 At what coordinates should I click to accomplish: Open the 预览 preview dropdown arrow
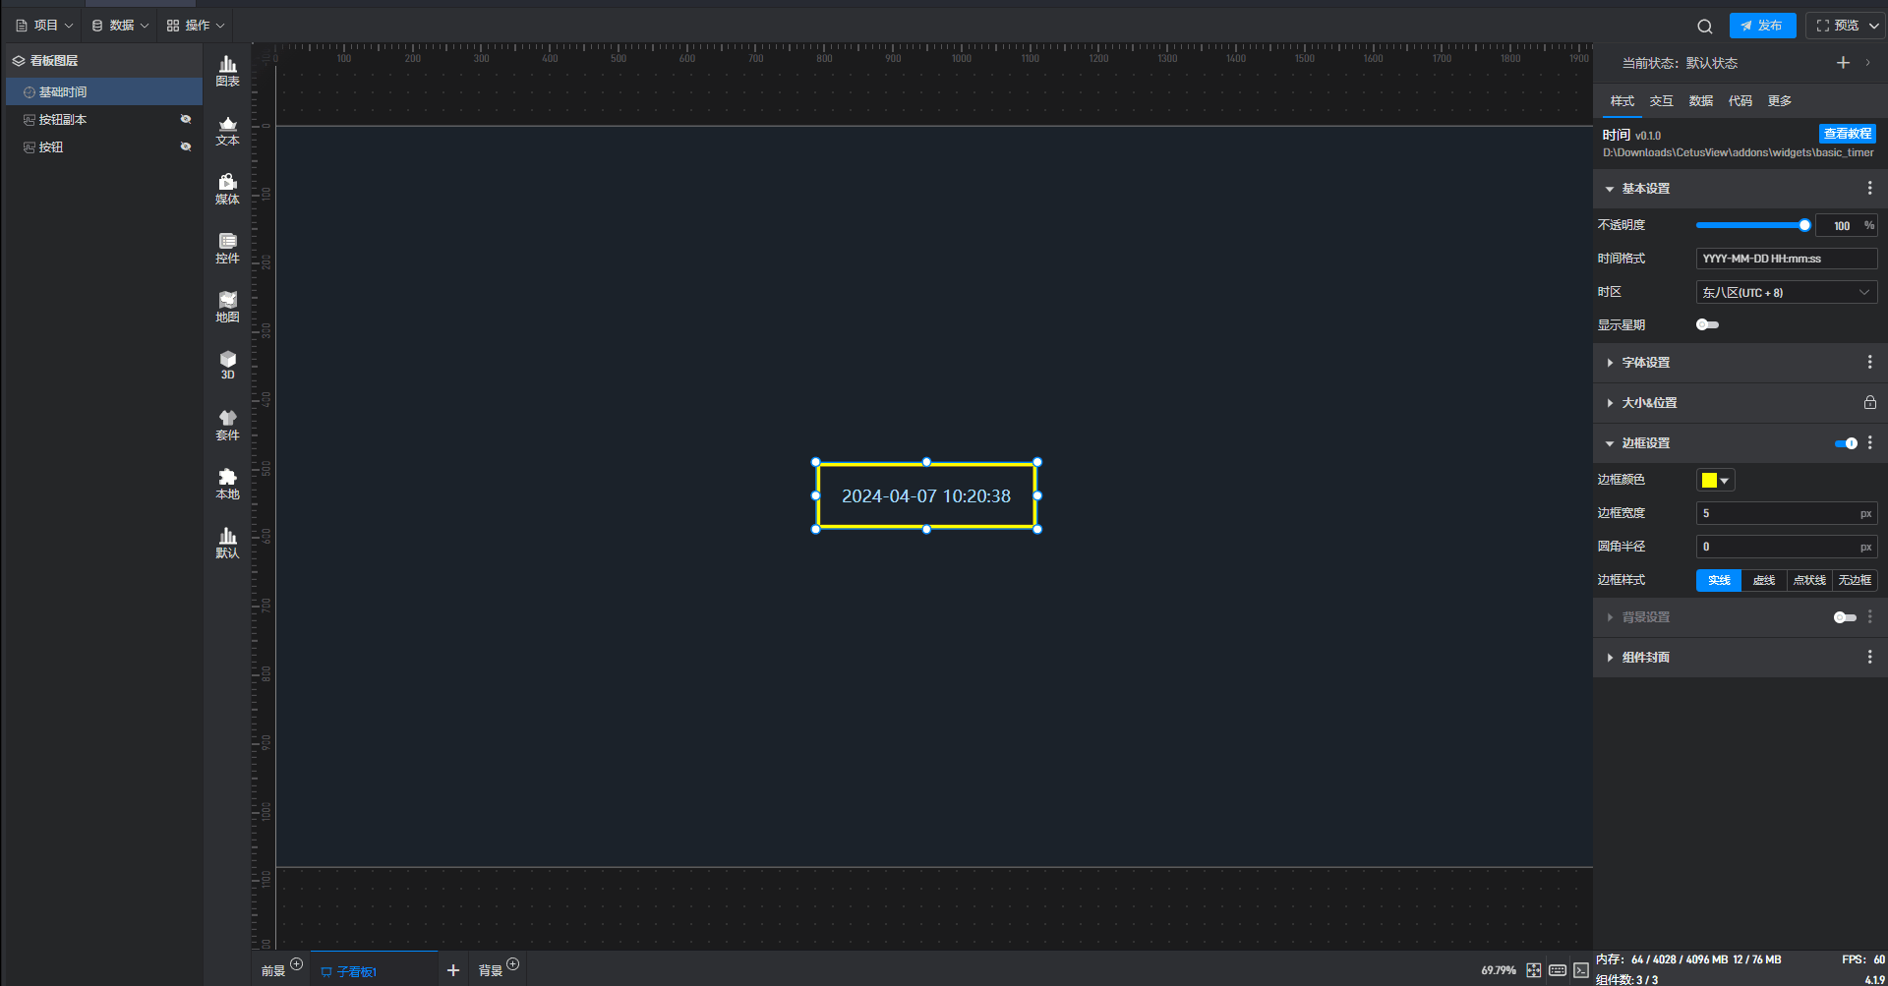[x=1874, y=27]
